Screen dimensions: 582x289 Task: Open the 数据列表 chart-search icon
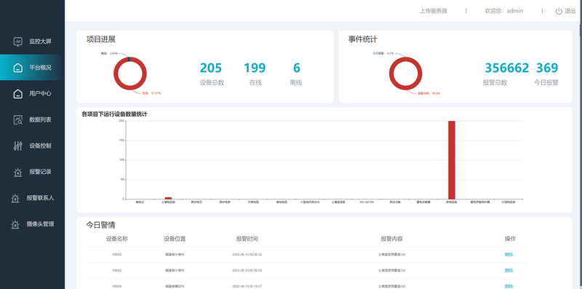click(17, 119)
